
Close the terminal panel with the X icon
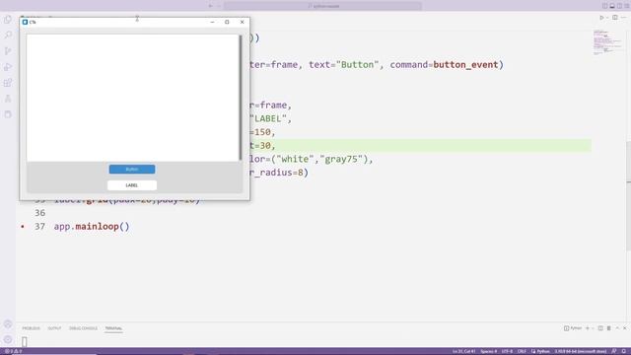625,328
